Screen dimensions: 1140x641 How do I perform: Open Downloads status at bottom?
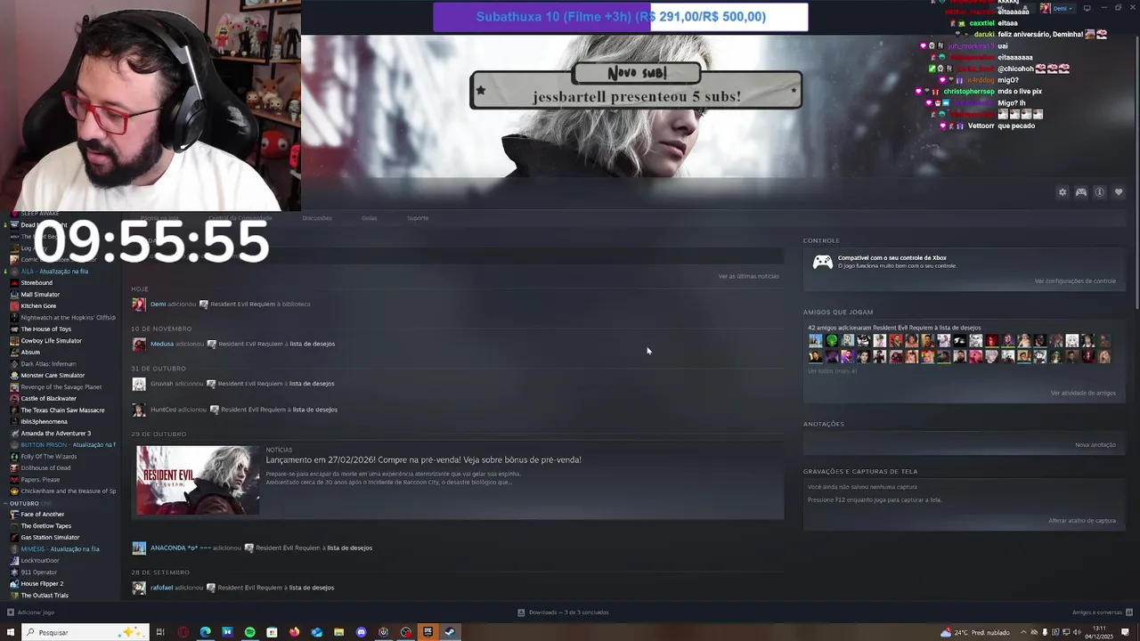(564, 613)
